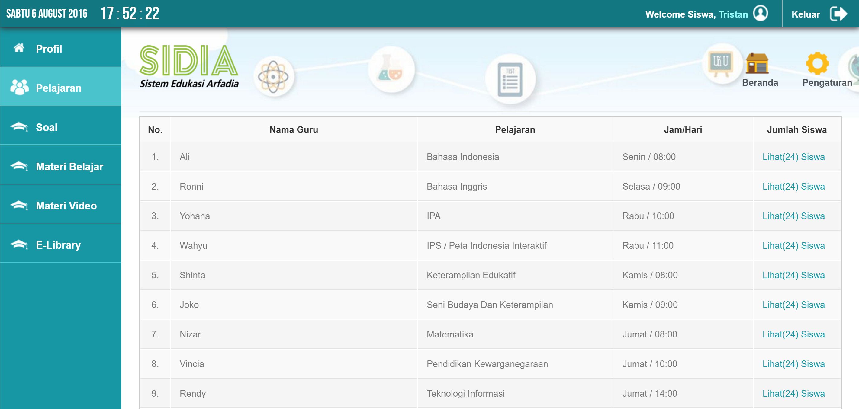Click the graduation cap icon beside Soal
Screen dimensions: 859x409
[x=19, y=127]
